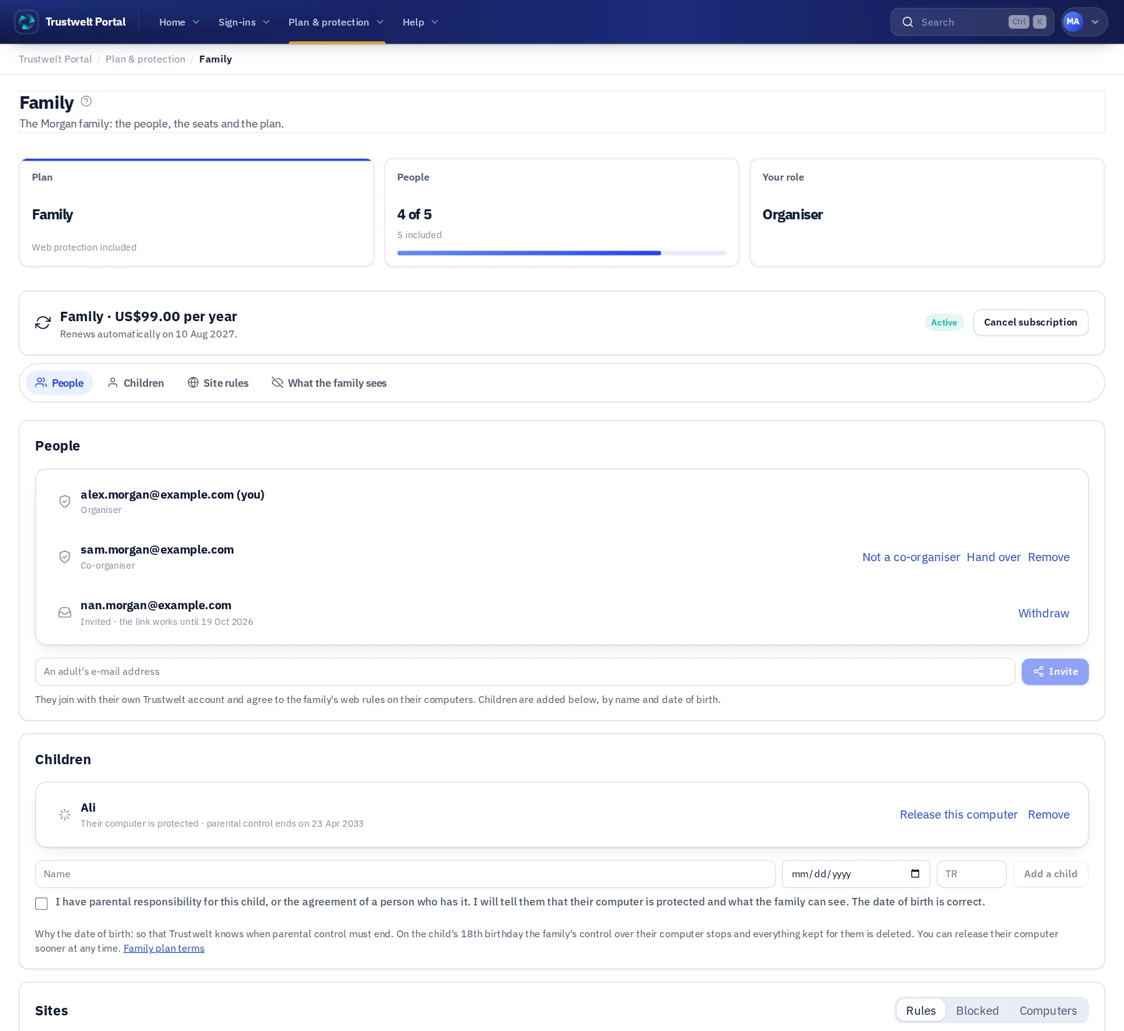Expand the Sign-ins menu
This screenshot has width=1124, height=1031.
(244, 22)
